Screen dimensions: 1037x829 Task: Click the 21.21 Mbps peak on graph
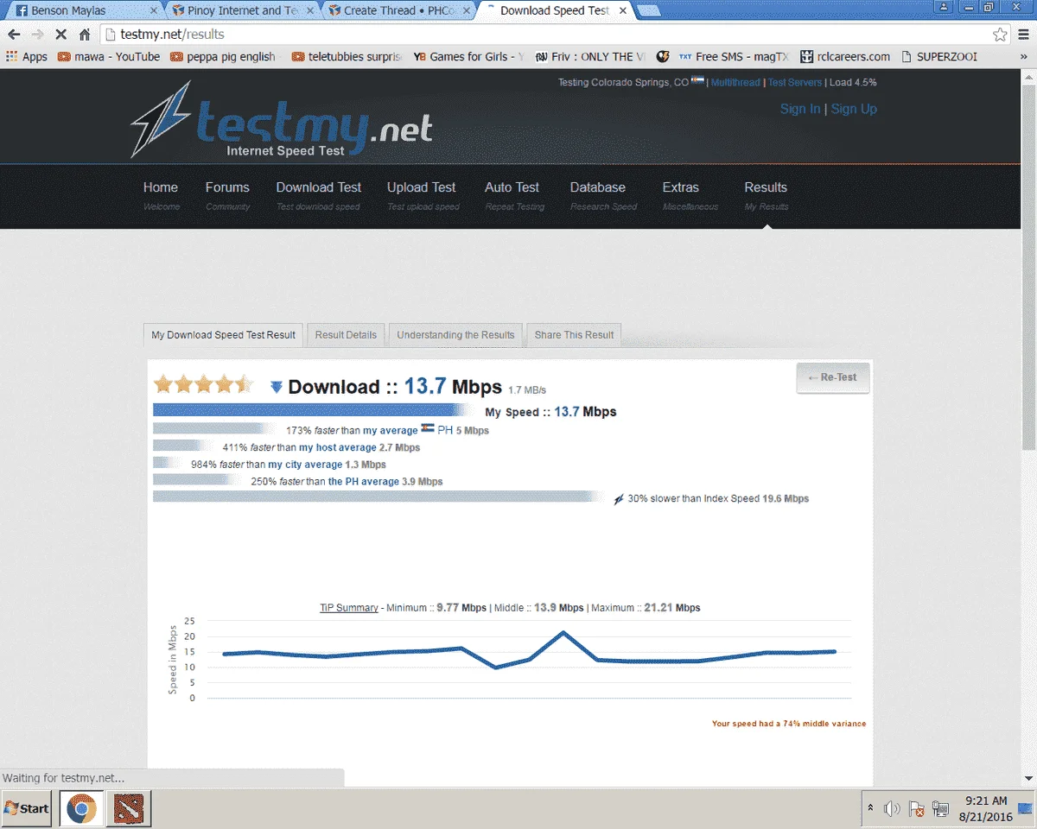[x=563, y=632]
